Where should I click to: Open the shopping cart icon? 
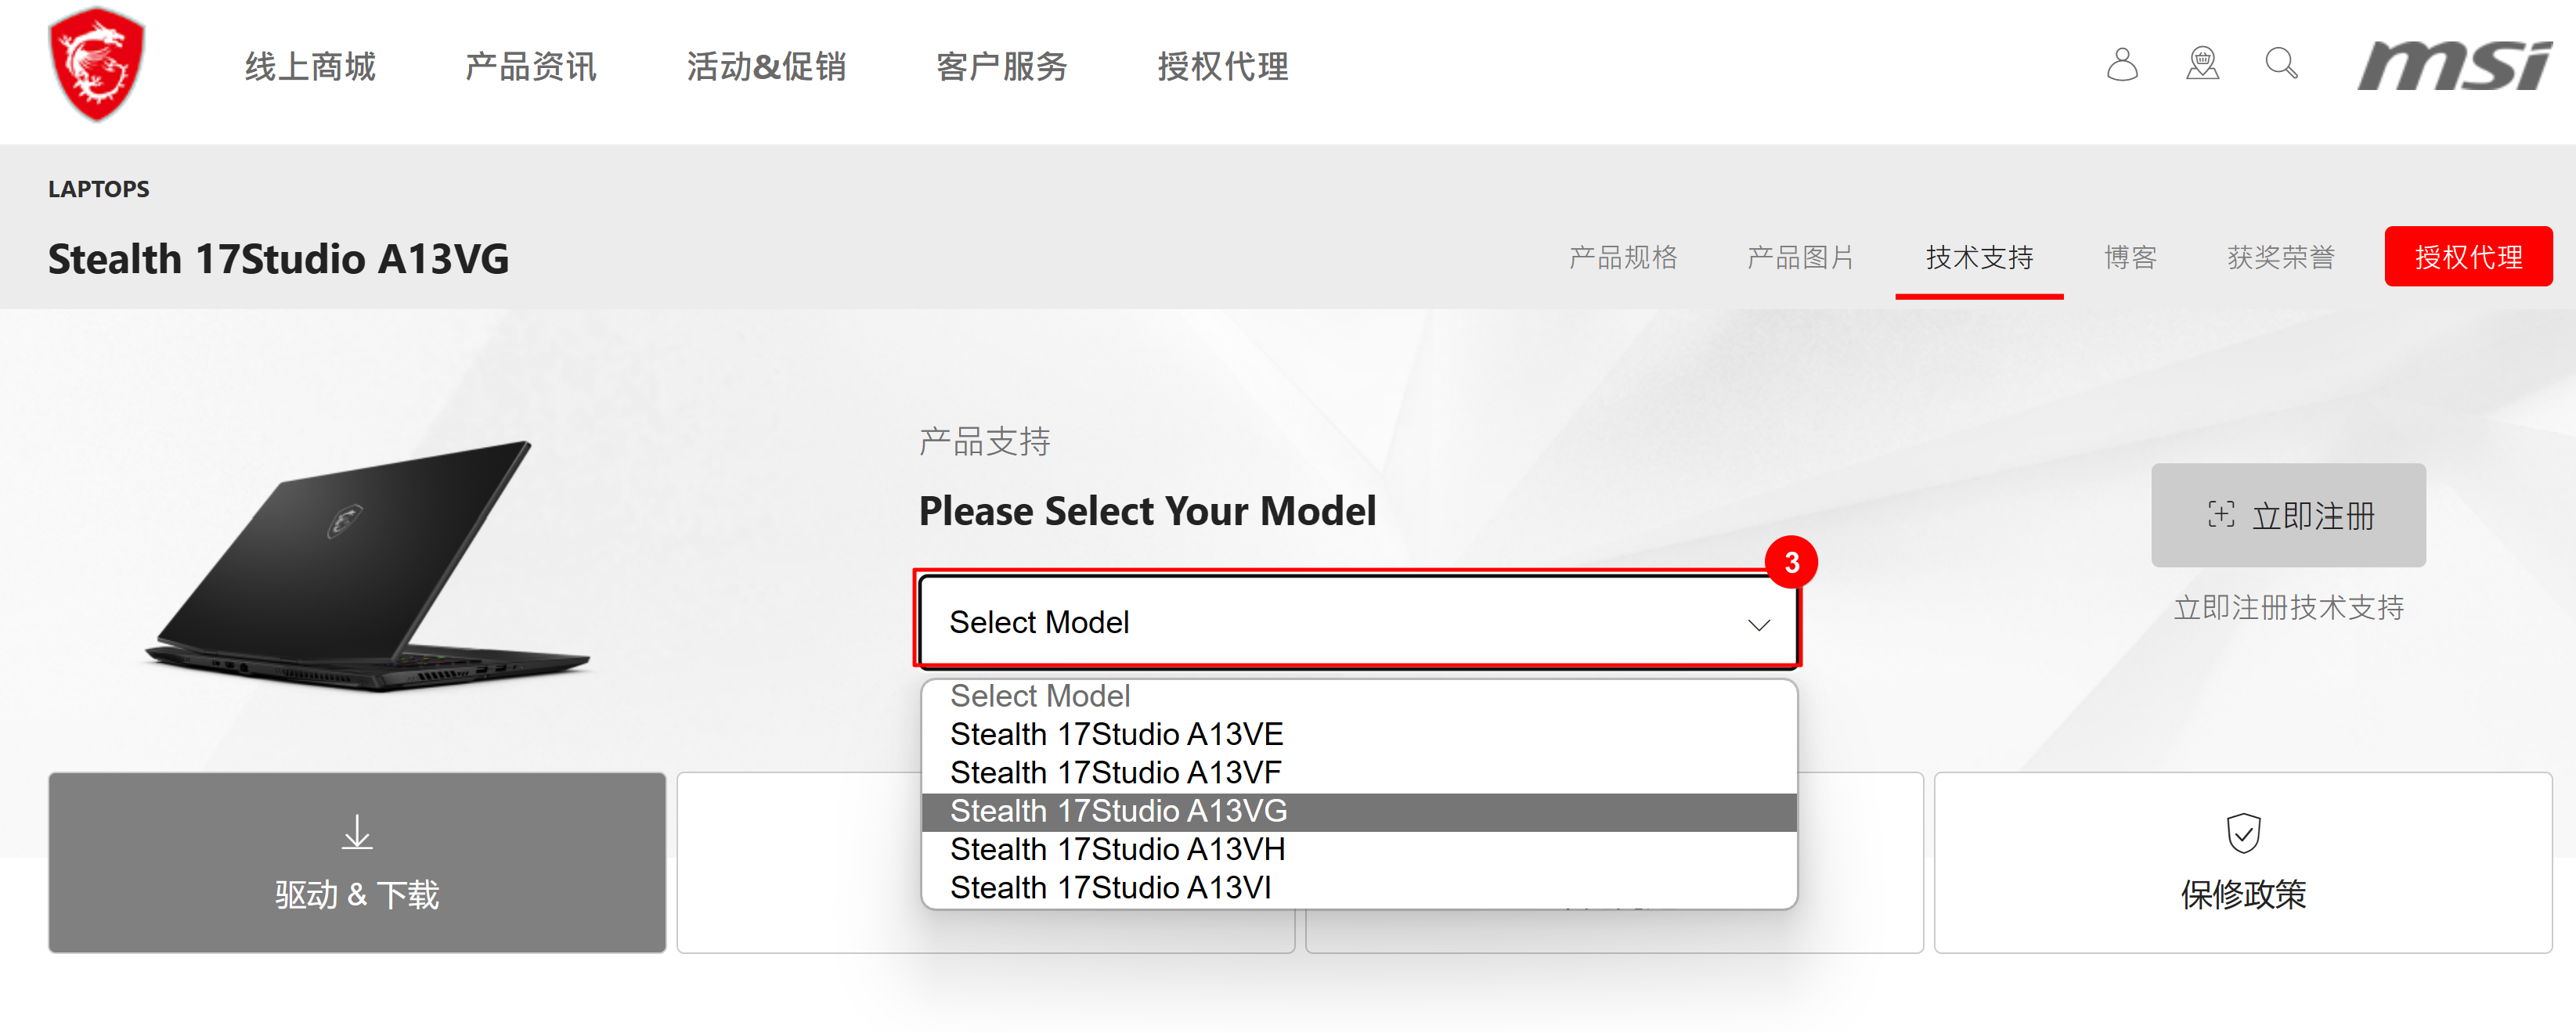pyautogui.click(x=2202, y=64)
